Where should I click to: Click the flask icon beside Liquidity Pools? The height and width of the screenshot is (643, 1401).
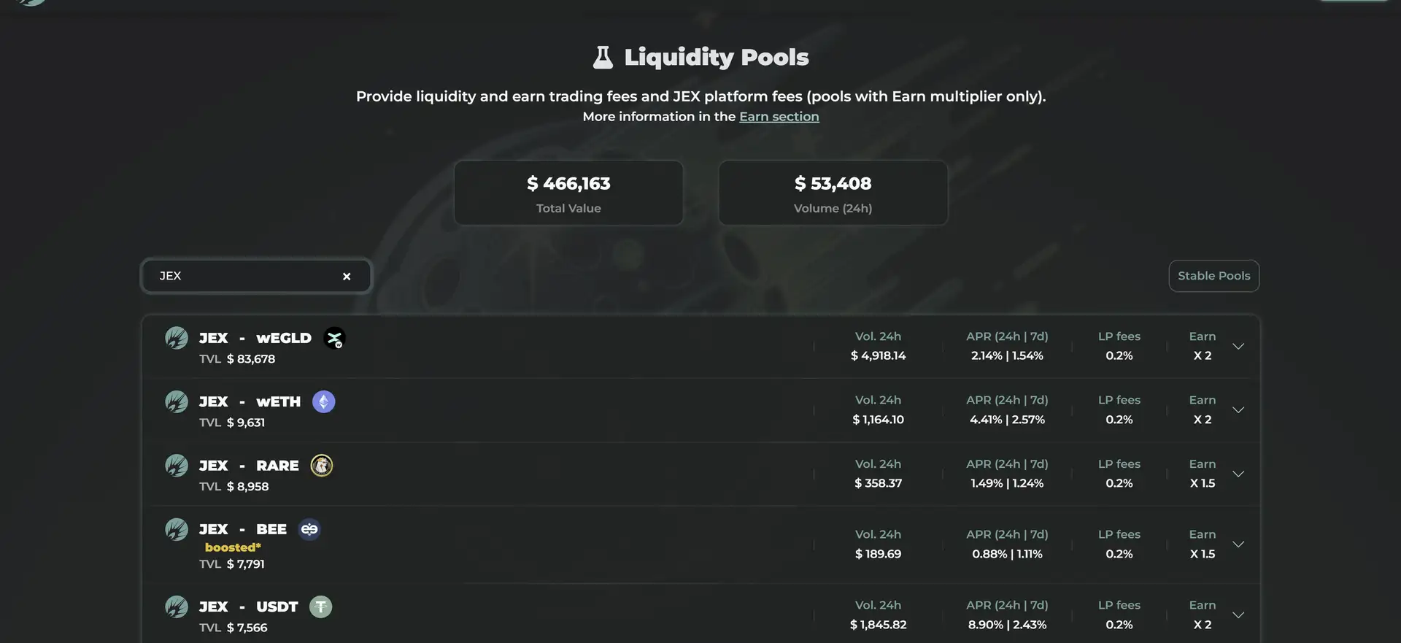(x=603, y=57)
